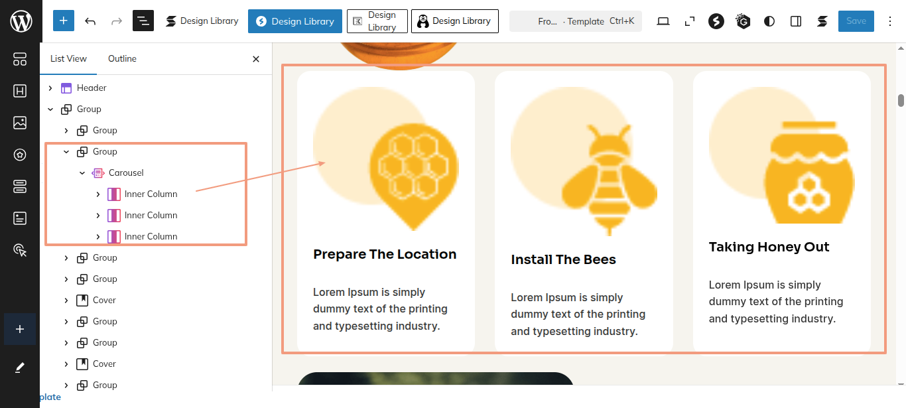The image size is (906, 408).
Task: Collapse the Carousel block in list view
Action: click(82, 172)
